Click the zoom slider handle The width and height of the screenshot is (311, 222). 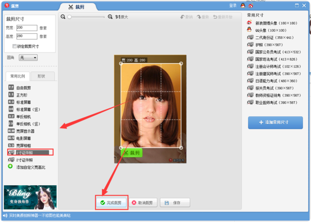coord(69,17)
